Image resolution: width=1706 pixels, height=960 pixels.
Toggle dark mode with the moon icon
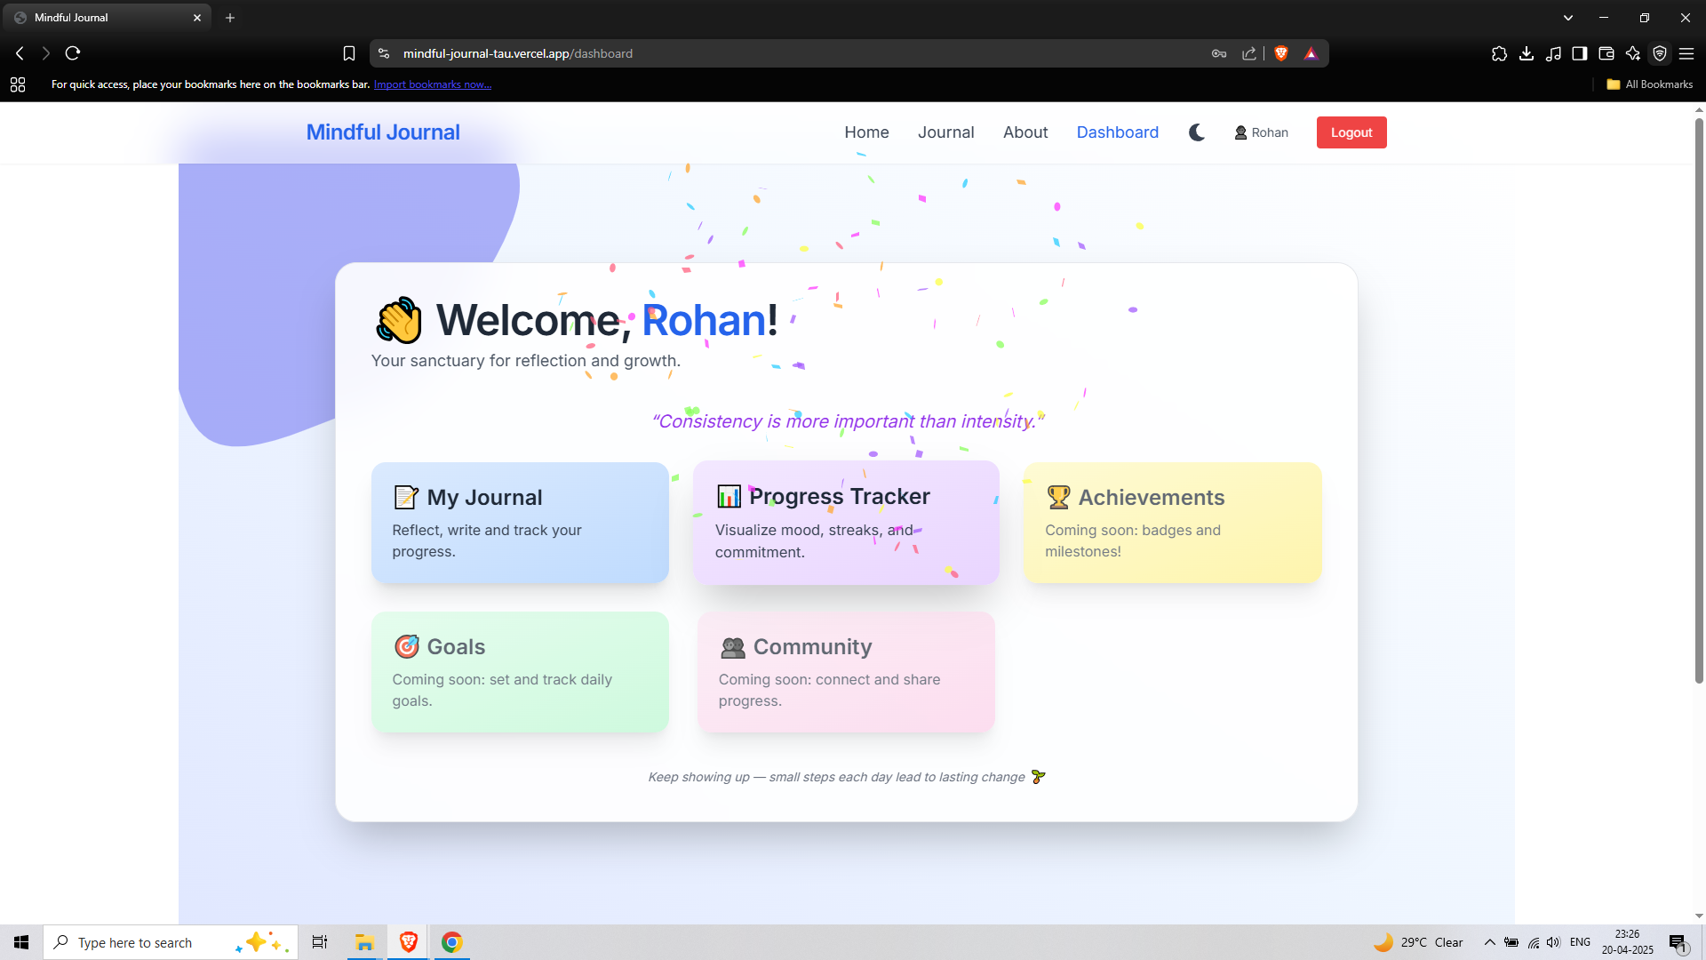click(1197, 132)
